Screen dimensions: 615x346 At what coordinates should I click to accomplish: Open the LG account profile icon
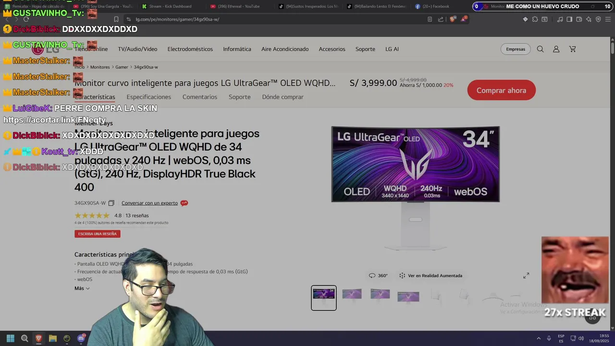point(556,49)
